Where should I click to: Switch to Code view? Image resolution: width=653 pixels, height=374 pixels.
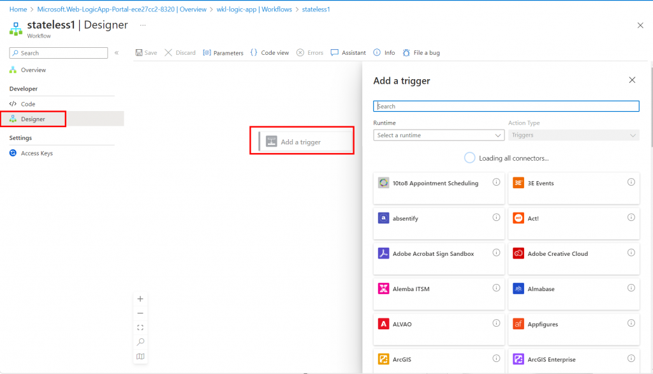(270, 52)
